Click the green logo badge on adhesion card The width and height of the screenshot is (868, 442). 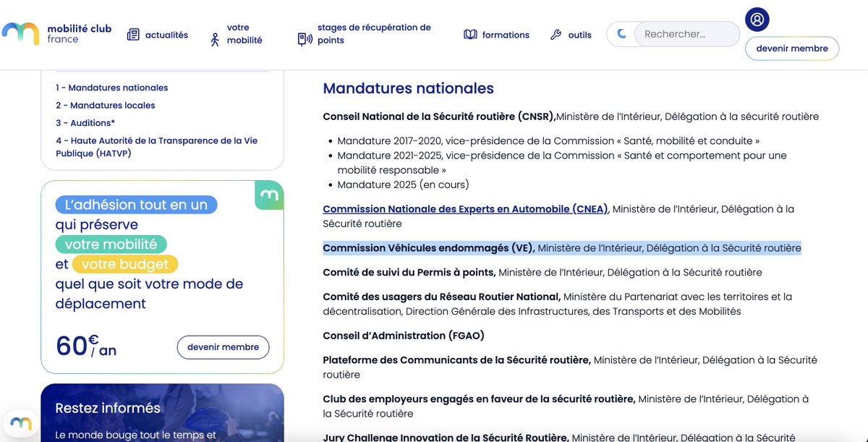tap(270, 195)
